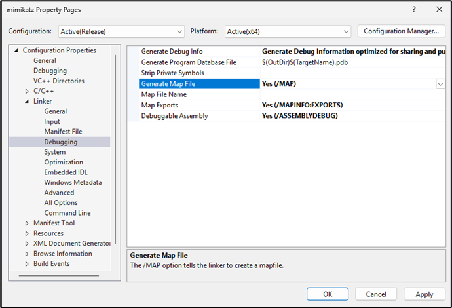The width and height of the screenshot is (452, 308).
Task: Select All Options under Linker
Action: pos(61,202)
